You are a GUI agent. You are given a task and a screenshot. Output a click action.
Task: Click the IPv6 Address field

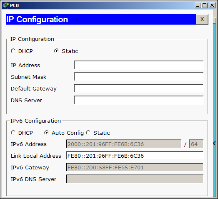(x=124, y=144)
